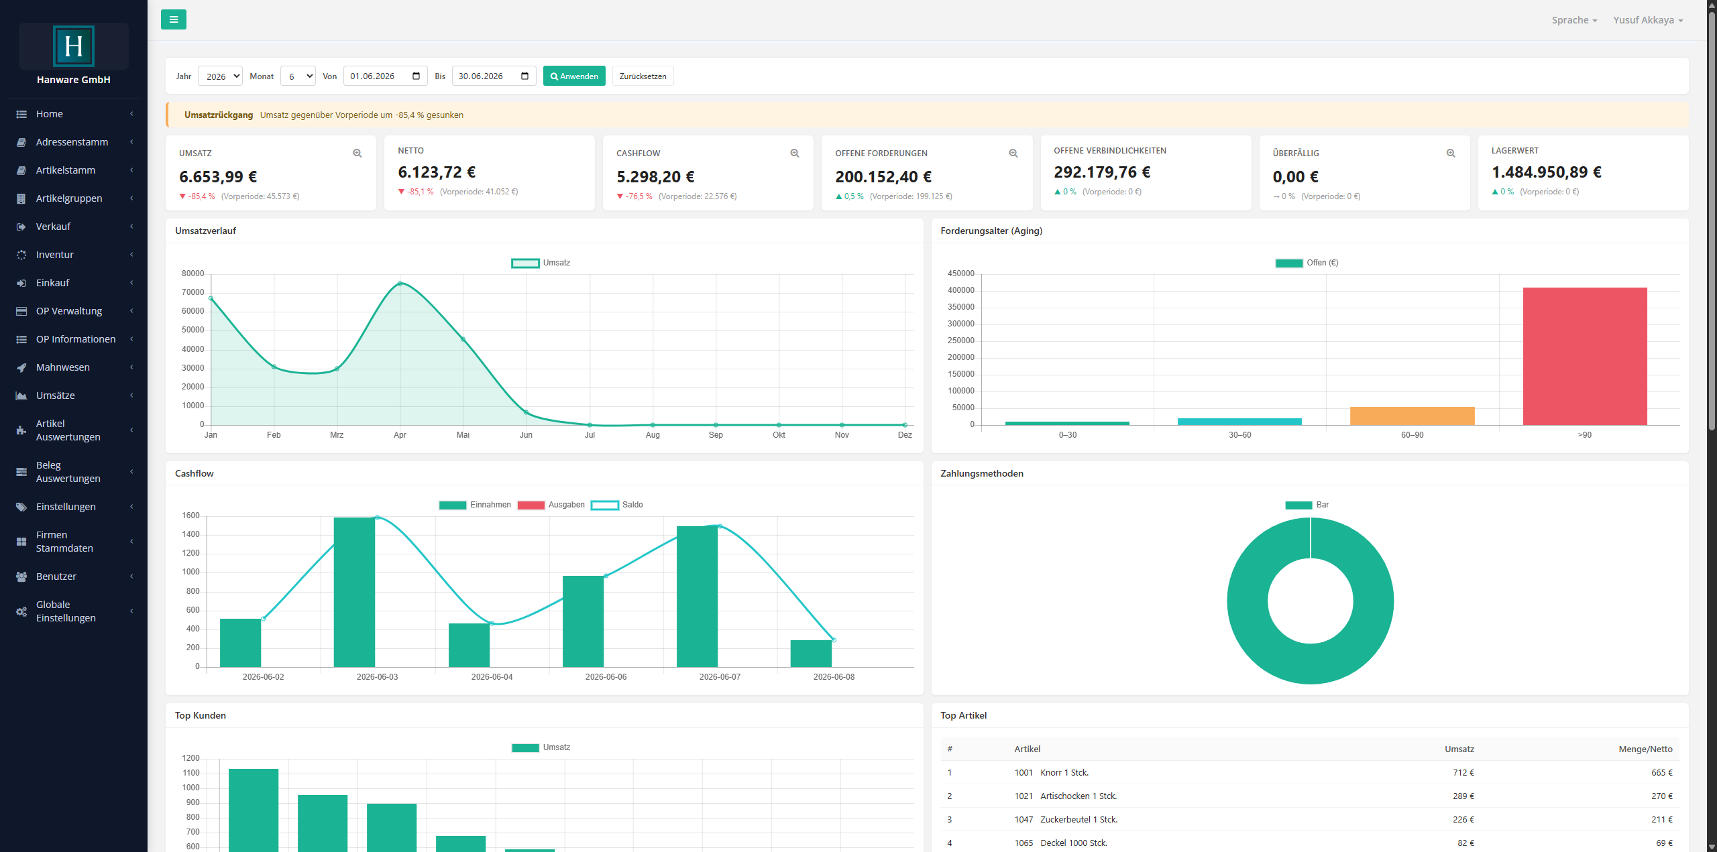Toggle Offen (€) legend in Aging chart
The image size is (1717, 852).
1307,263
